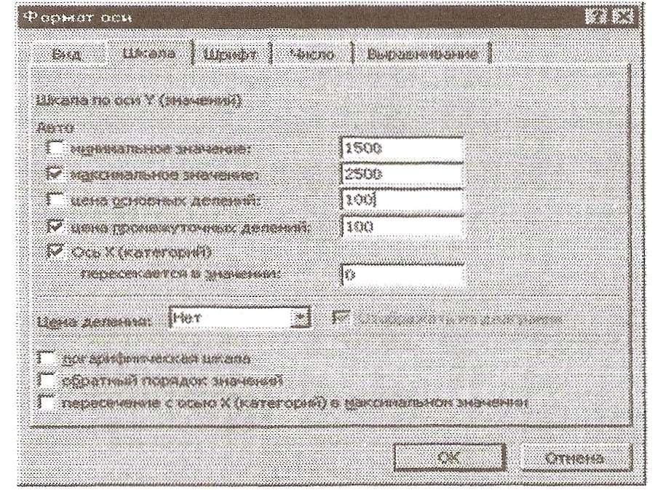Close the Формат оси dialog
The width and height of the screenshot is (655, 490).
(623, 17)
